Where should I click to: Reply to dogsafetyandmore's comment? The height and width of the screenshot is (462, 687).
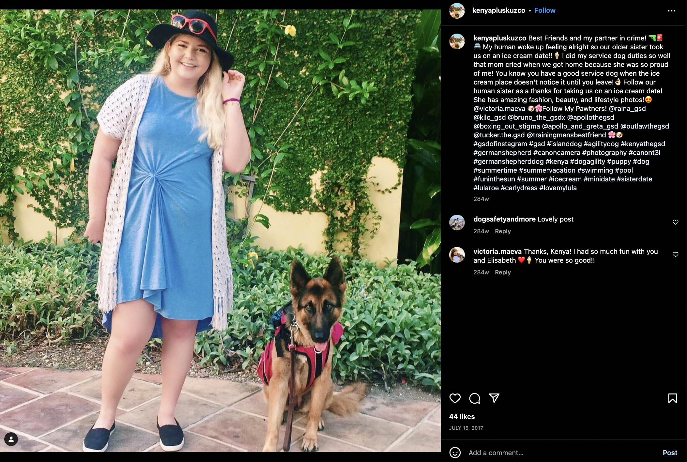click(x=503, y=231)
